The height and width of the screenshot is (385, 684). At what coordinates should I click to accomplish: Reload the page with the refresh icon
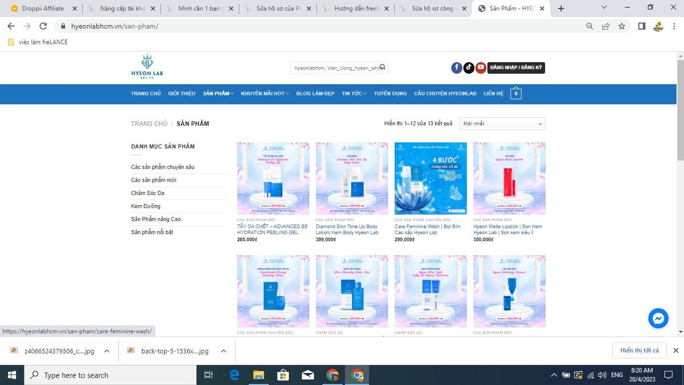[x=43, y=26]
